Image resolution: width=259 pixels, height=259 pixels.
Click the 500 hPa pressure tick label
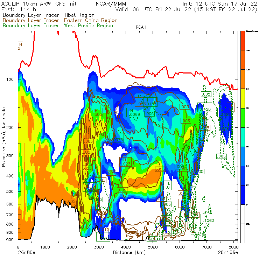[10, 191]
